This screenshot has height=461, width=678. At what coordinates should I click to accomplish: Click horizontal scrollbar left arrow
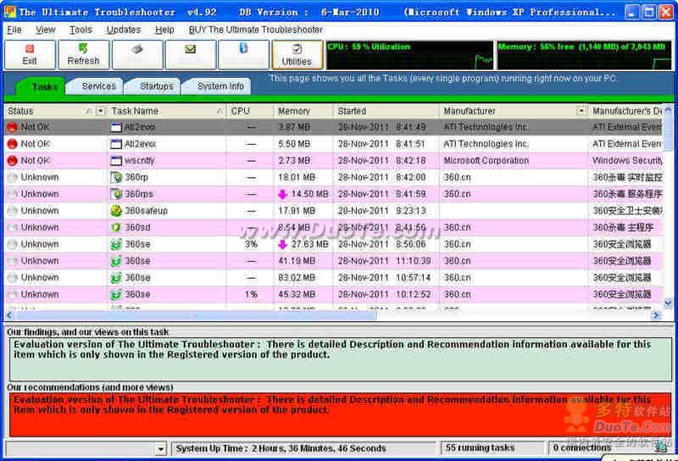coord(9,315)
